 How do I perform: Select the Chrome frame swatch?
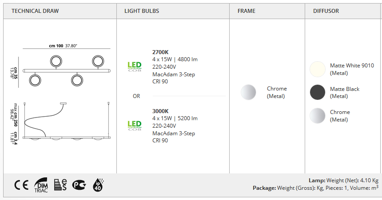tap(248, 92)
